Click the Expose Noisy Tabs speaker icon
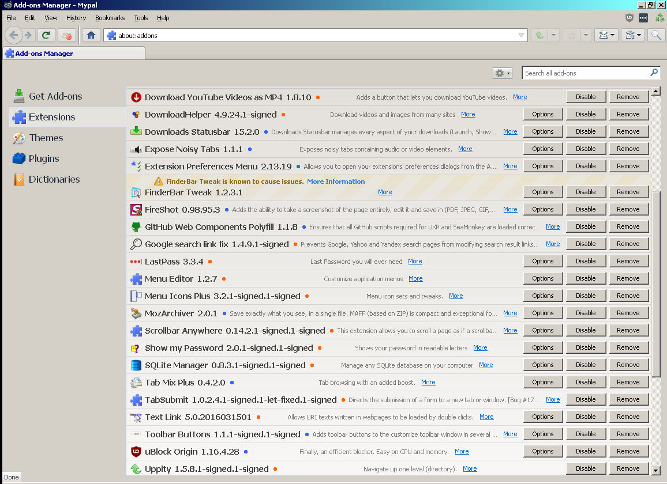 tap(136, 149)
